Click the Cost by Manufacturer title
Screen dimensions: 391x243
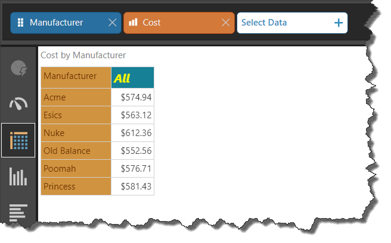click(83, 55)
